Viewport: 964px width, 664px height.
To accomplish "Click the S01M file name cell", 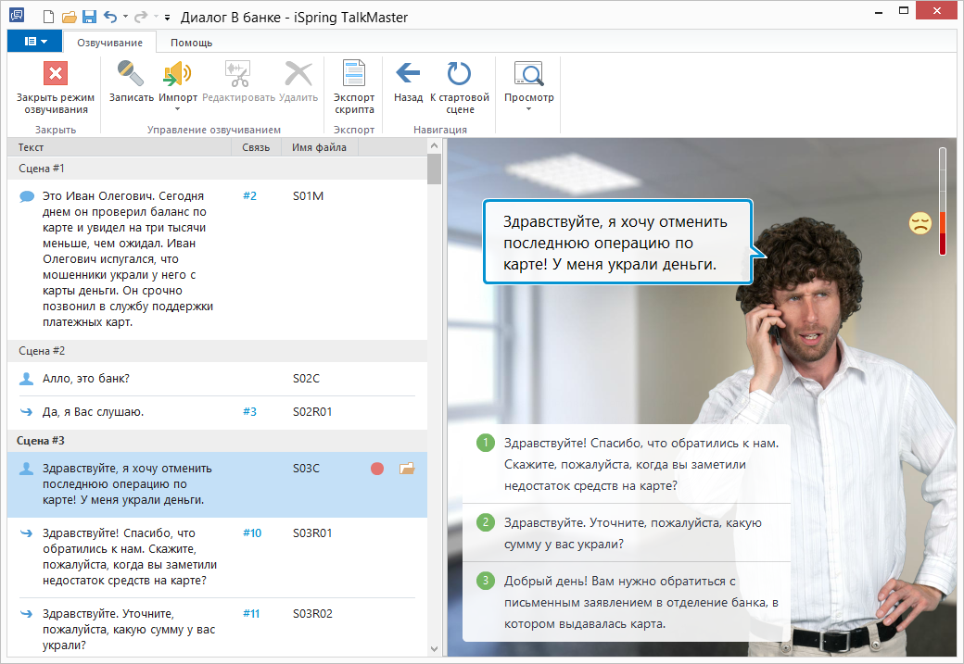I will pyautogui.click(x=308, y=196).
